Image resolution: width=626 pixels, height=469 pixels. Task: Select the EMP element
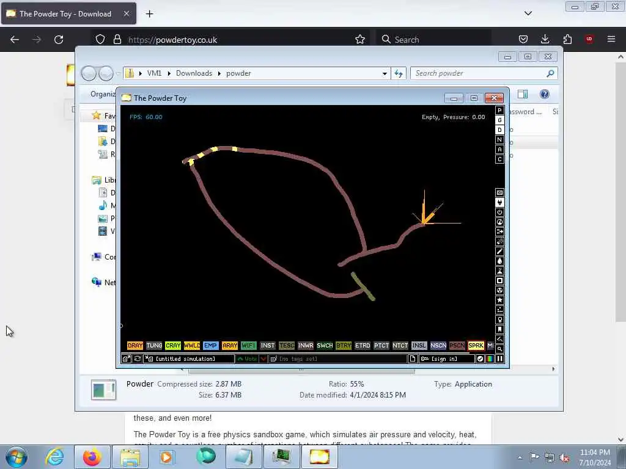[x=211, y=346]
